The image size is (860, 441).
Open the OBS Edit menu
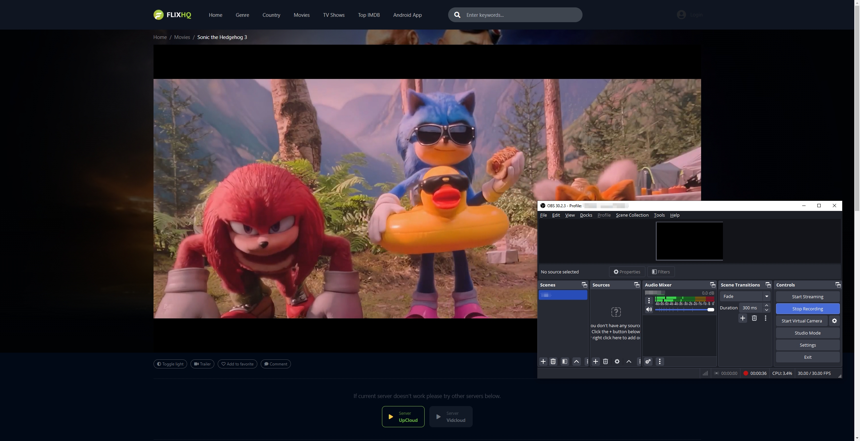(556, 215)
